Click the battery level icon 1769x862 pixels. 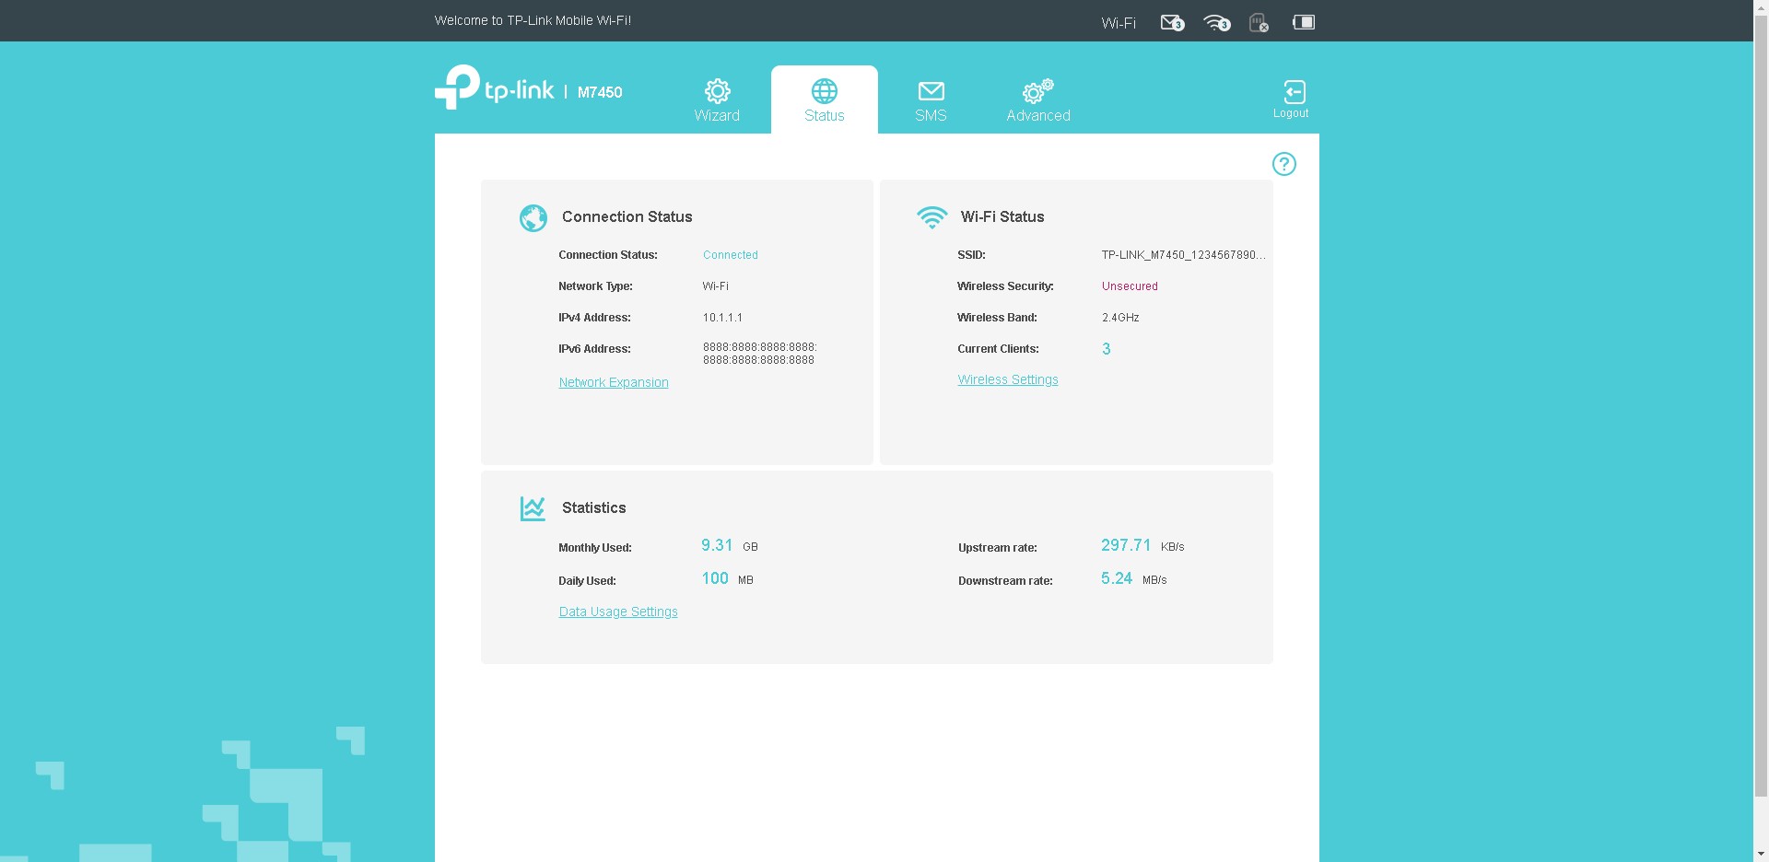[1304, 22]
